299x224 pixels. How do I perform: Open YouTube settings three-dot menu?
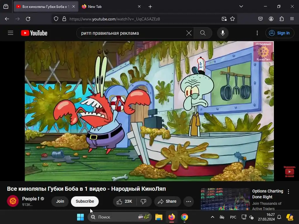[257, 33]
